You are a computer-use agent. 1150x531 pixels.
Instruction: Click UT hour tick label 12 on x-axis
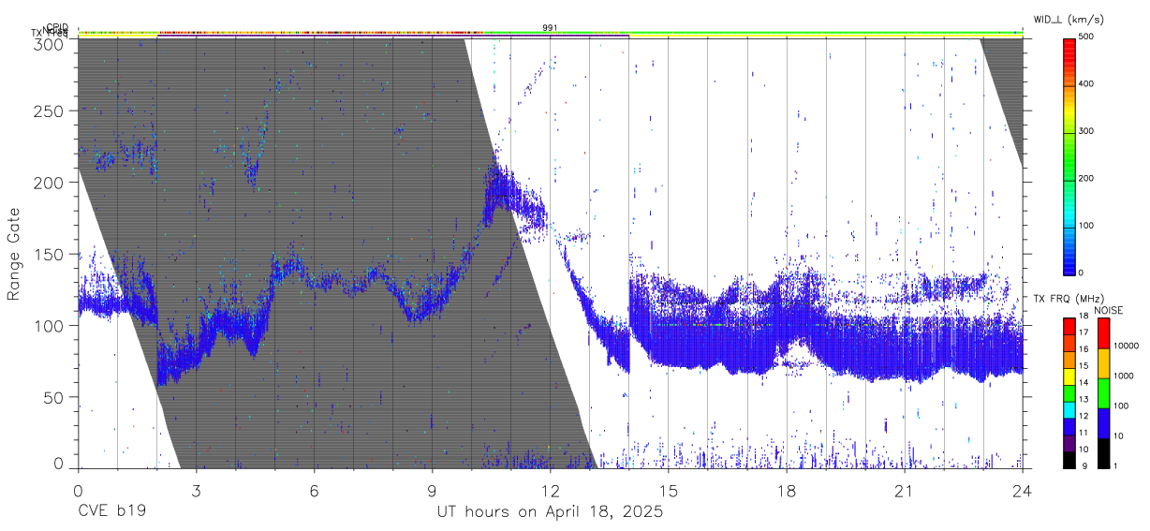pyautogui.click(x=550, y=491)
